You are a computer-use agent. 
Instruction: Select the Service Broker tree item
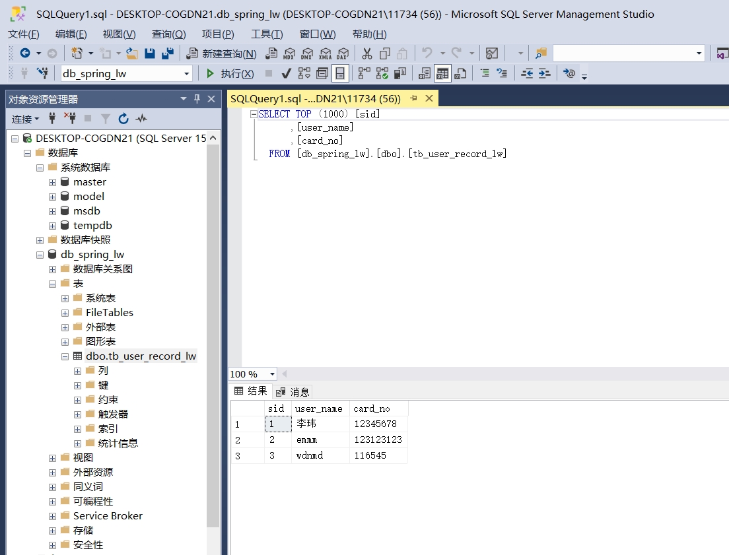[x=108, y=516]
